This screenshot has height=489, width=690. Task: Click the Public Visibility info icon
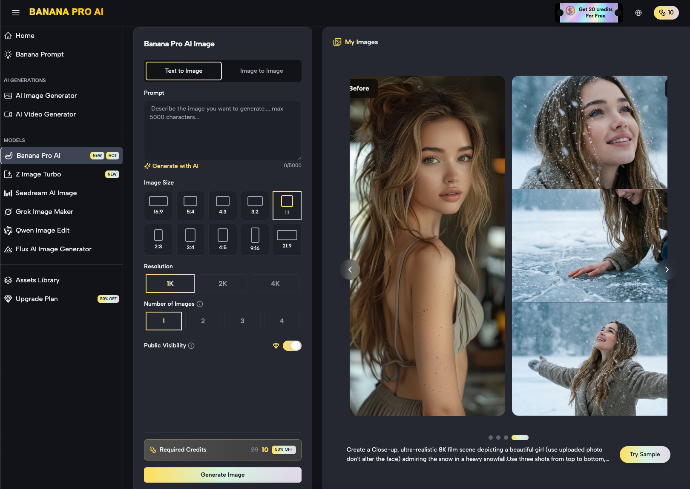tap(191, 346)
